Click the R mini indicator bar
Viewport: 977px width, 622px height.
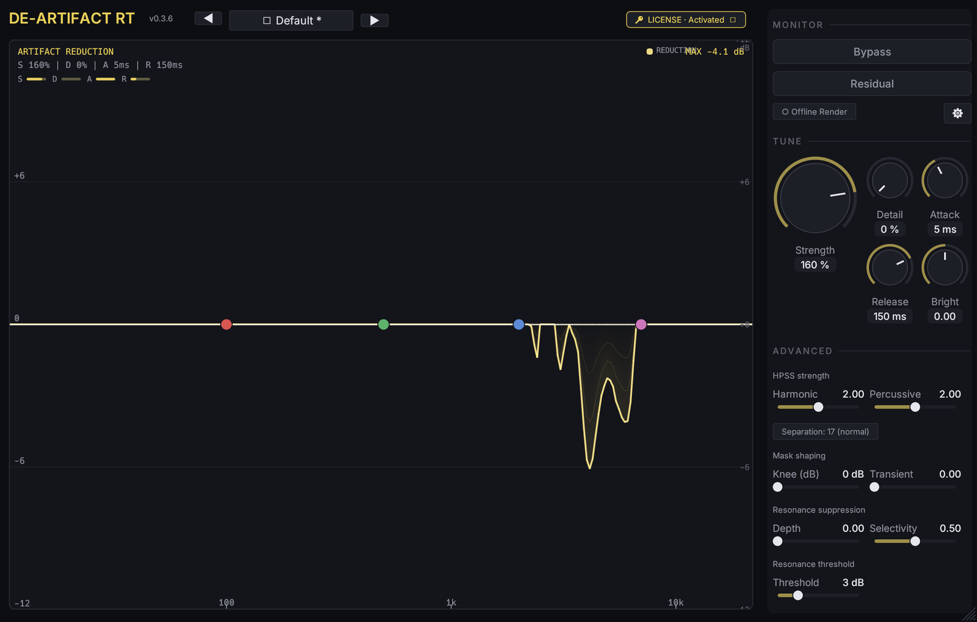click(140, 79)
